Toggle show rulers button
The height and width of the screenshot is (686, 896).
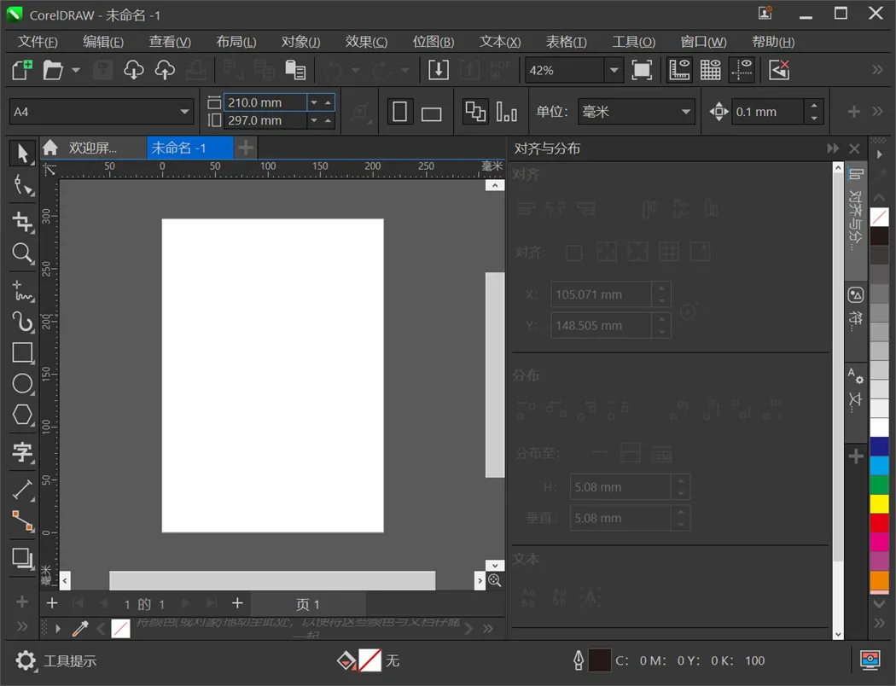[679, 70]
